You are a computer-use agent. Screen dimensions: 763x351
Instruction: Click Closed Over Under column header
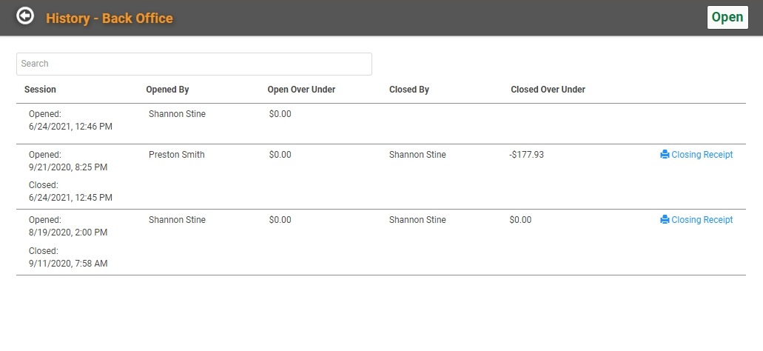(548, 90)
